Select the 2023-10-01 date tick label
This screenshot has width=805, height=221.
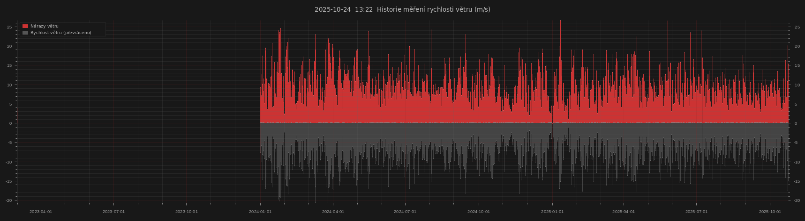(187, 212)
